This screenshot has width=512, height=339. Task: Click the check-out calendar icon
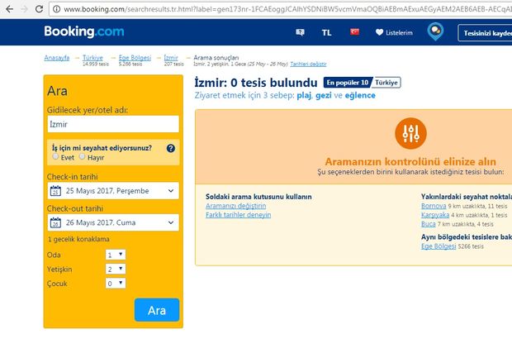click(55, 222)
